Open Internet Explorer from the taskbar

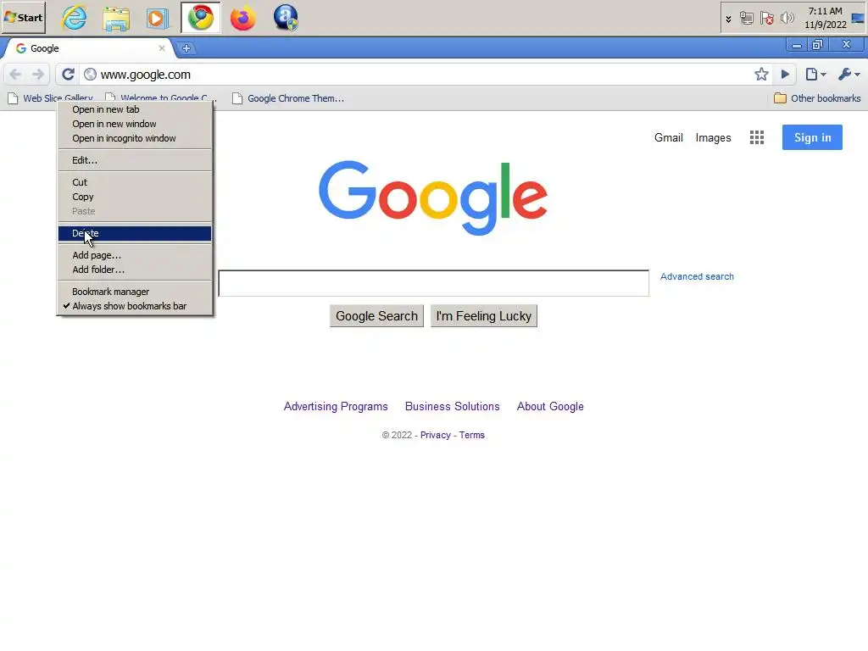coord(75,18)
